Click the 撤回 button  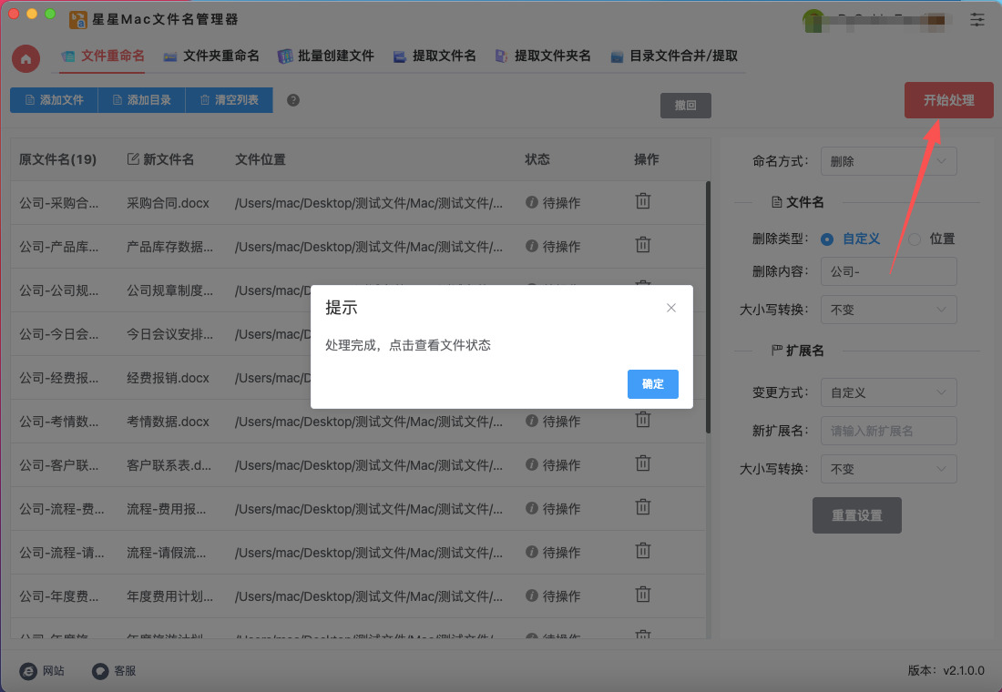pos(685,106)
